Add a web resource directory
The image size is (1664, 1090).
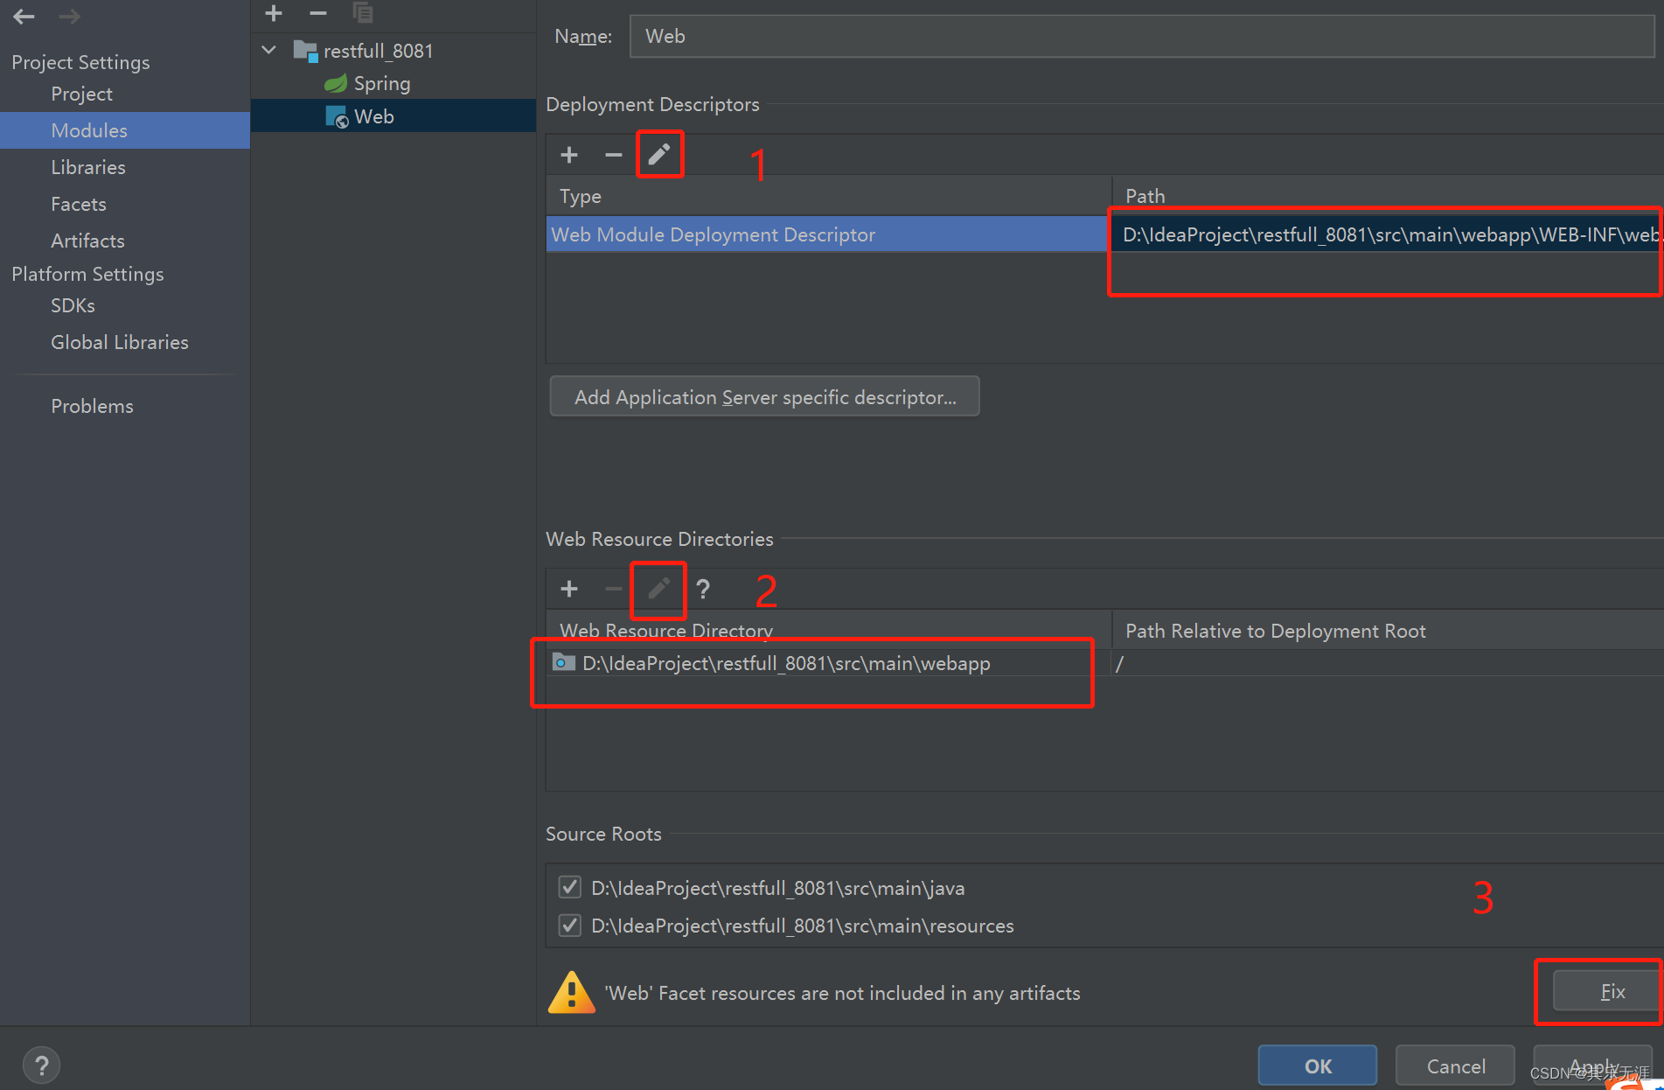[569, 589]
